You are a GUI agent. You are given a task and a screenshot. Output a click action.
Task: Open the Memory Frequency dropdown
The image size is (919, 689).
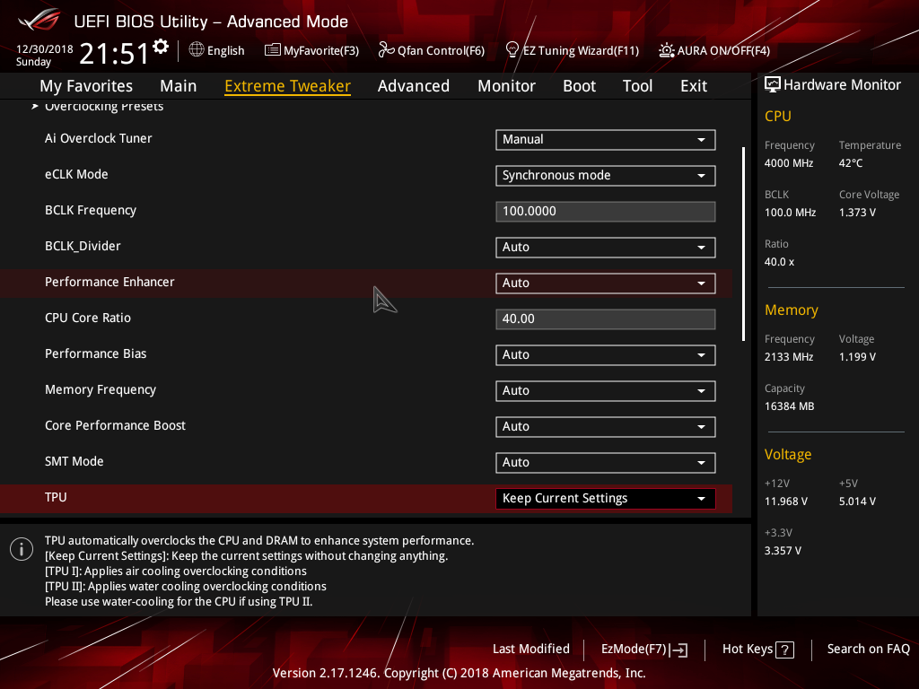tap(606, 391)
